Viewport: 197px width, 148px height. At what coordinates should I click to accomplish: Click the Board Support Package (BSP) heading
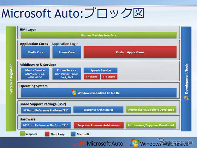[43, 104]
